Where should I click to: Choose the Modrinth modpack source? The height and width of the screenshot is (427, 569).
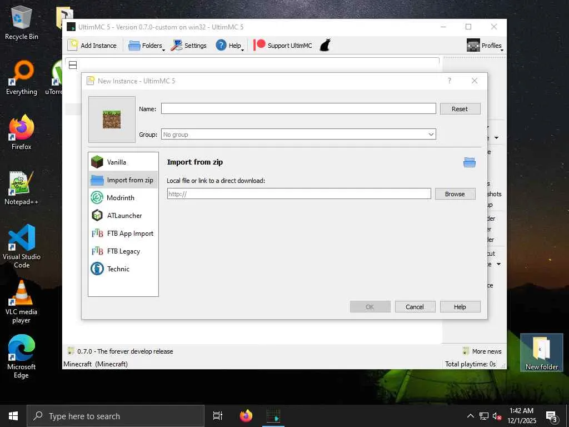click(123, 197)
